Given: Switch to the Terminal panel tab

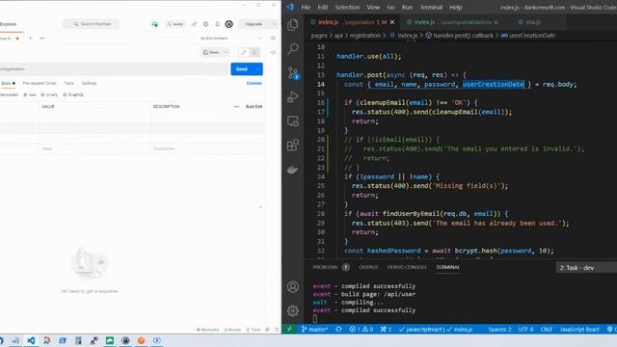Looking at the screenshot, I should (447, 267).
